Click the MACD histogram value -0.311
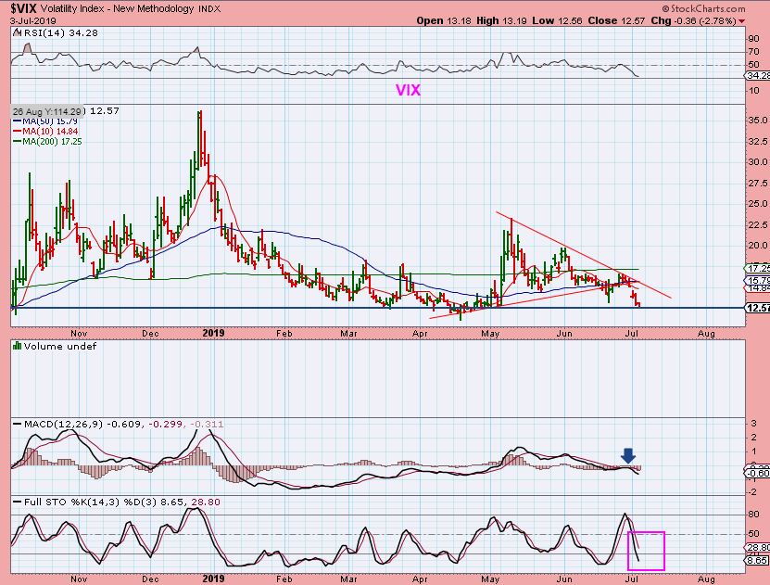This screenshot has width=770, height=585. point(207,424)
